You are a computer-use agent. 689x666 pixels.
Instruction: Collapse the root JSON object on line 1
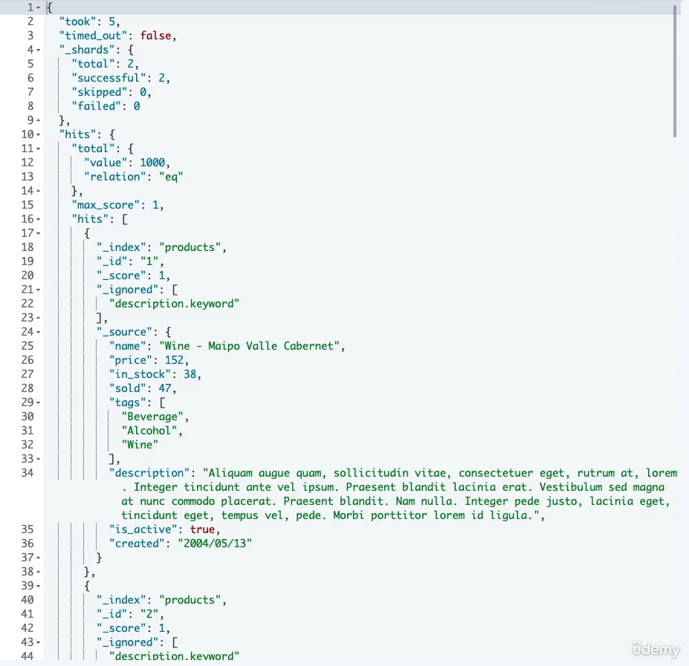pos(38,7)
